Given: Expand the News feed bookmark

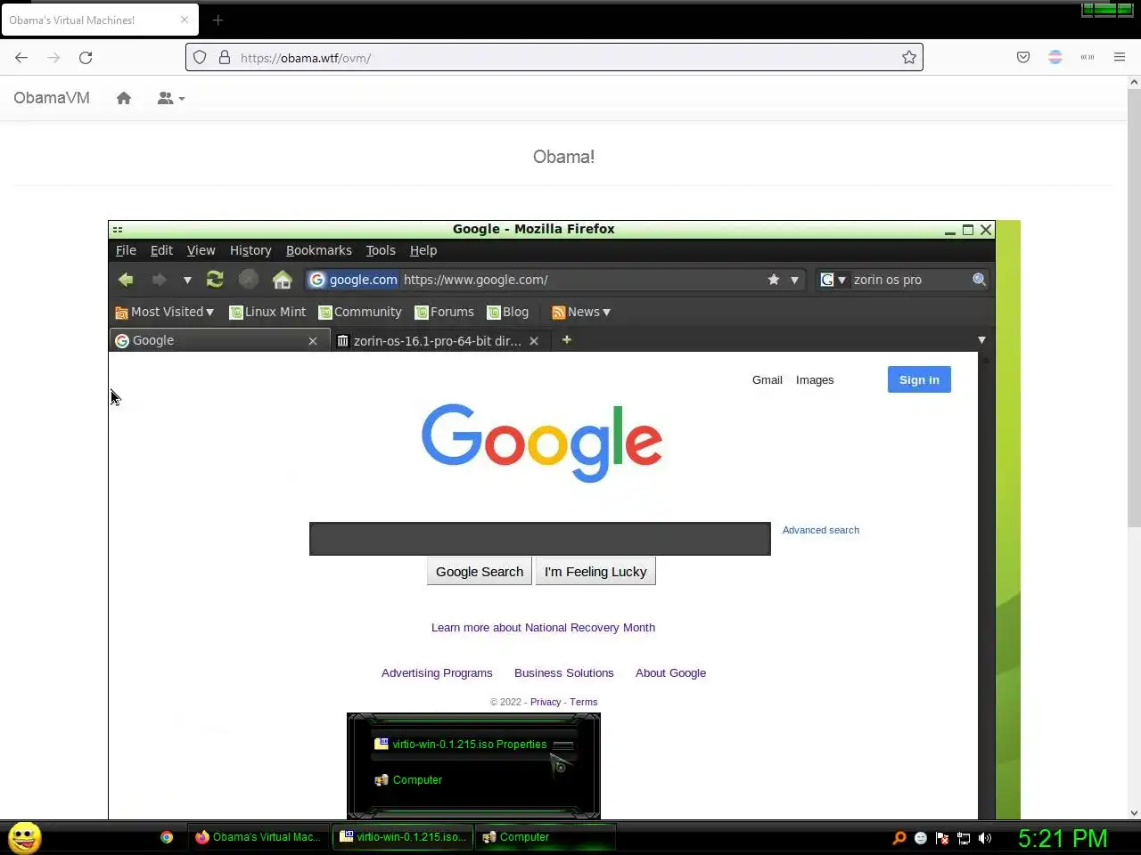Looking at the screenshot, I should (581, 312).
